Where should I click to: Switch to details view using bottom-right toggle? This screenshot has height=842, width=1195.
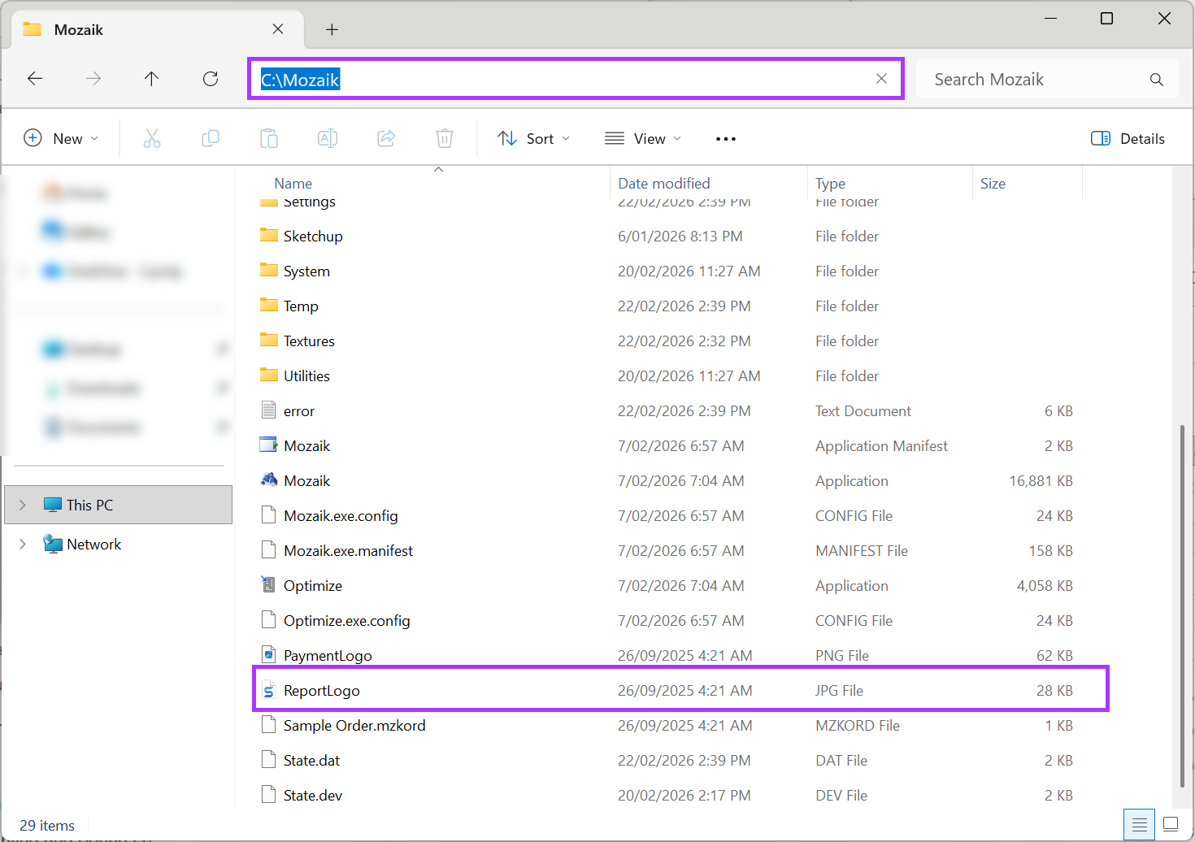click(x=1139, y=824)
